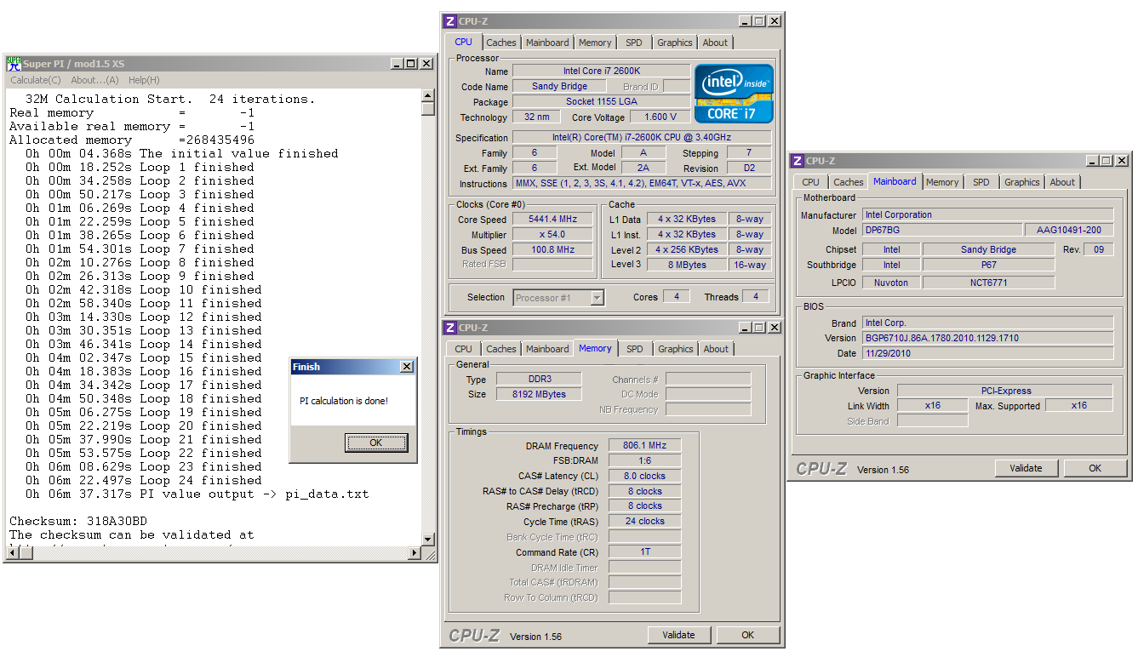
Task: Click Super PI horizontal scrollbar right arrow
Action: pyautogui.click(x=415, y=554)
